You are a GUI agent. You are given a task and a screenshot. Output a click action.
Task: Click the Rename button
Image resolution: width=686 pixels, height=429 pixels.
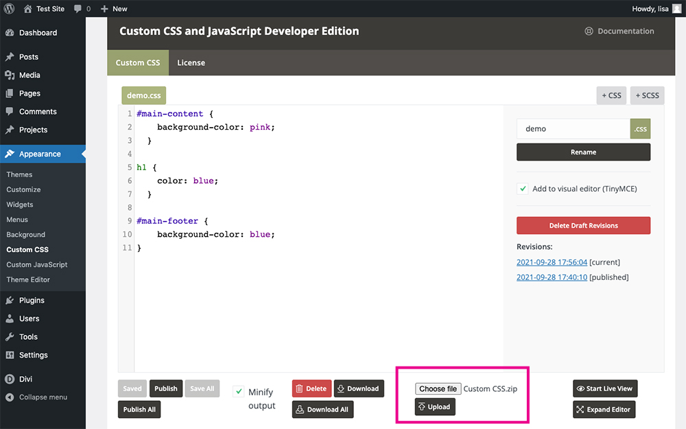coord(583,152)
